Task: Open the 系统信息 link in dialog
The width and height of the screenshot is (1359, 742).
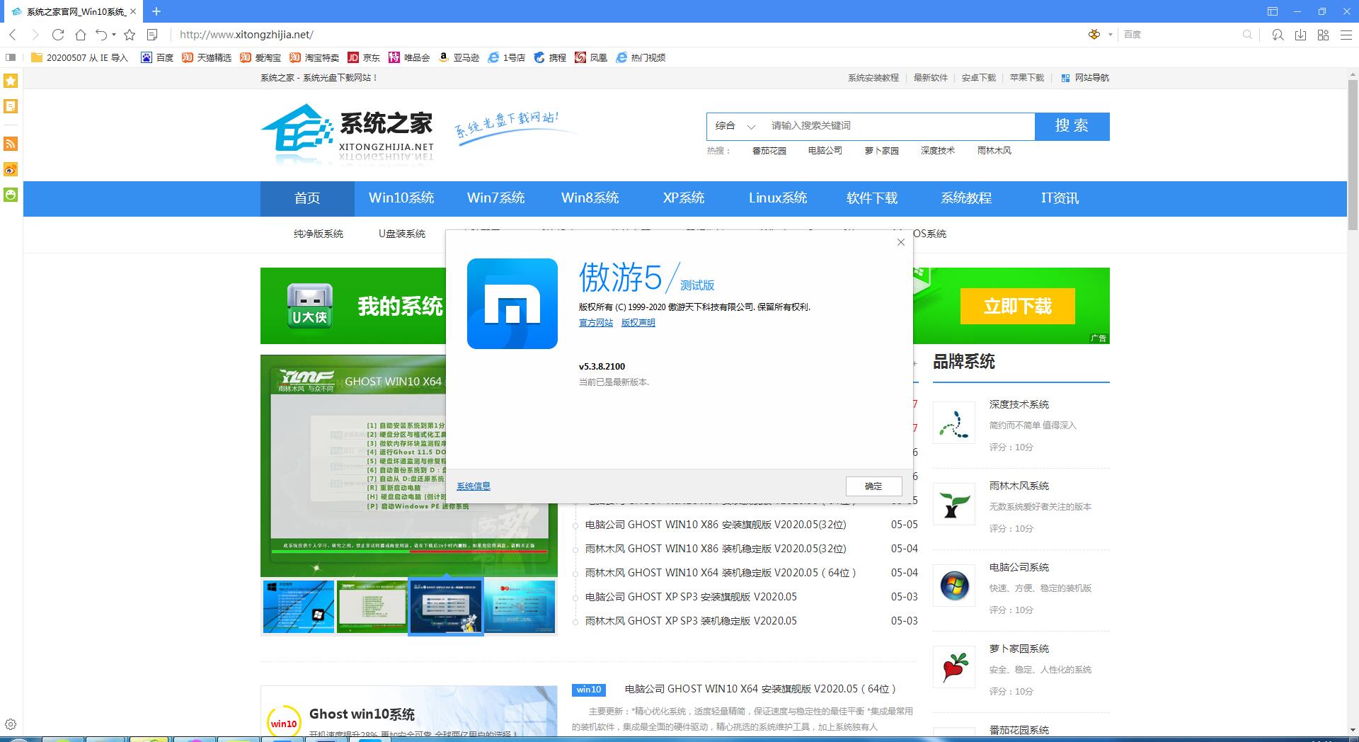Action: click(473, 486)
